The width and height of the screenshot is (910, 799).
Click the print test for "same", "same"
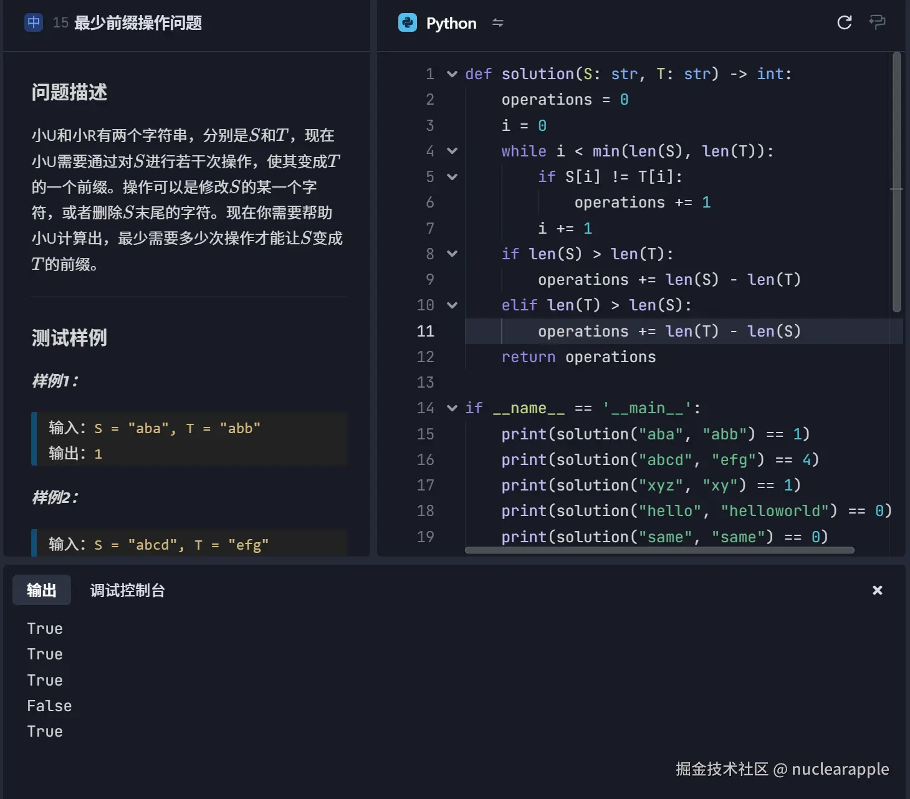click(x=665, y=537)
